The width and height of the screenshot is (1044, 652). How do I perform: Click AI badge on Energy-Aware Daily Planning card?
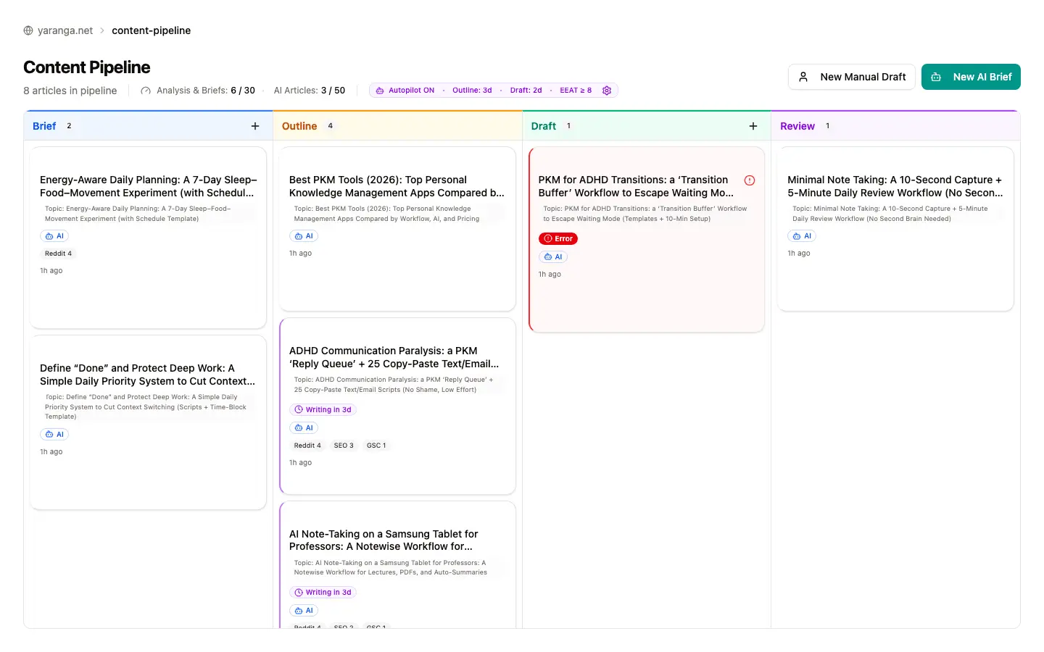pyautogui.click(x=54, y=236)
